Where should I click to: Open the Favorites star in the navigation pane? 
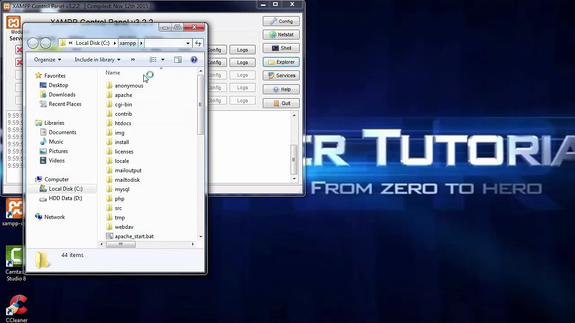39,76
